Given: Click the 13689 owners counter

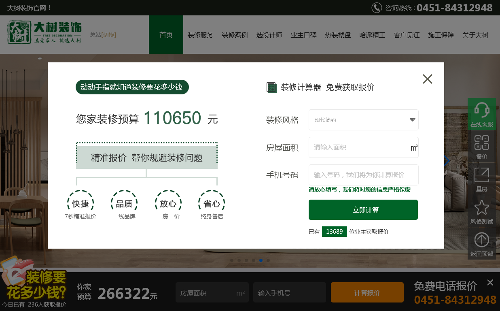Looking at the screenshot, I should 335,232.
